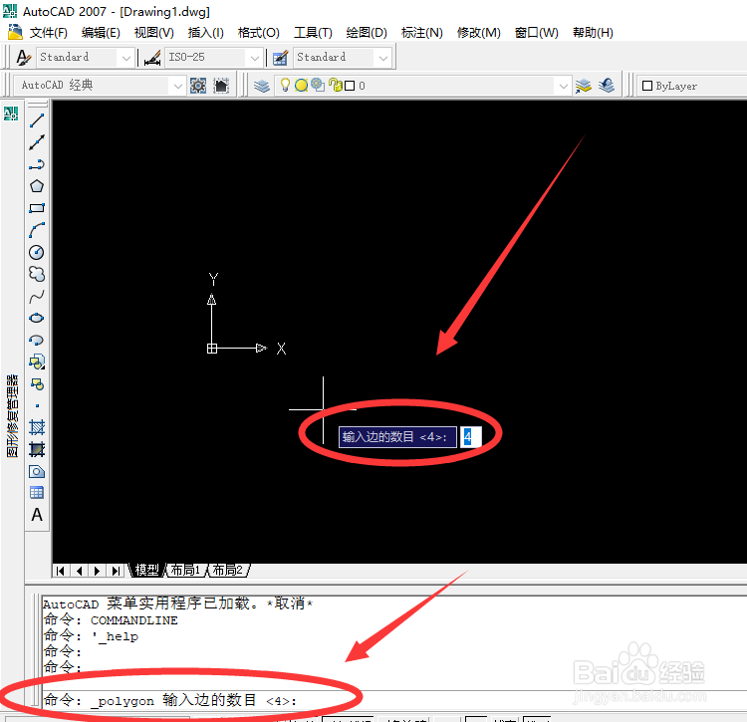Open the Text Style manager icon
The image size is (747, 722).
click(x=23, y=57)
